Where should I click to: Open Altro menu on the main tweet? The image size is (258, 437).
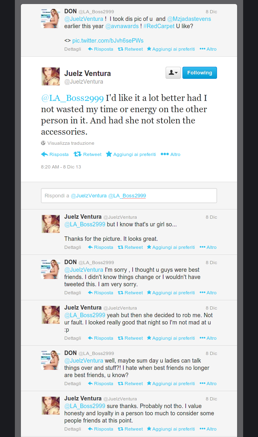tap(170, 154)
